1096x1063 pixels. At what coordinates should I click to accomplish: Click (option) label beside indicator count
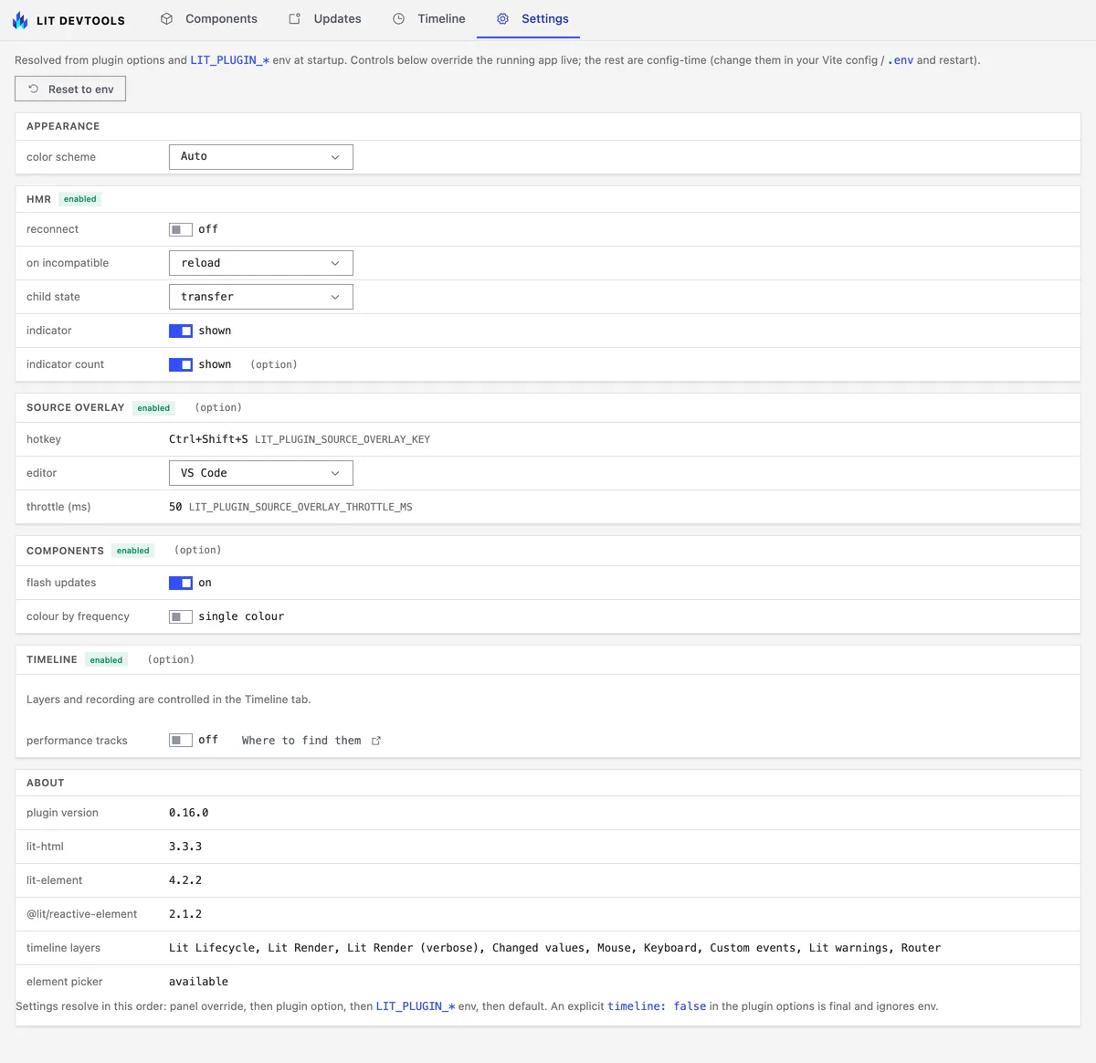pyautogui.click(x=274, y=364)
